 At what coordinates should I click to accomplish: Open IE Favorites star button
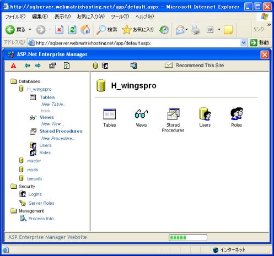(x=138, y=30)
